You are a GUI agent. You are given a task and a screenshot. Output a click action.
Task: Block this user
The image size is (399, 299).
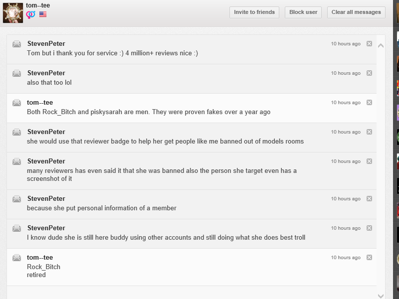click(x=303, y=12)
